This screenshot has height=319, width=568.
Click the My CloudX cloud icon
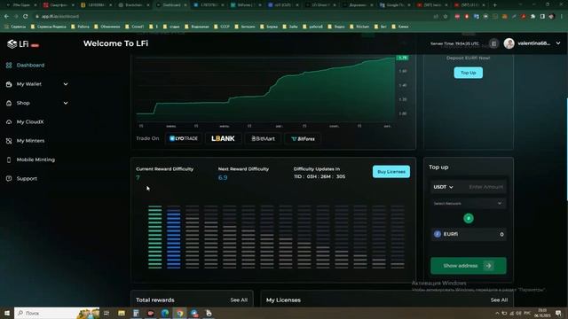(x=9, y=122)
